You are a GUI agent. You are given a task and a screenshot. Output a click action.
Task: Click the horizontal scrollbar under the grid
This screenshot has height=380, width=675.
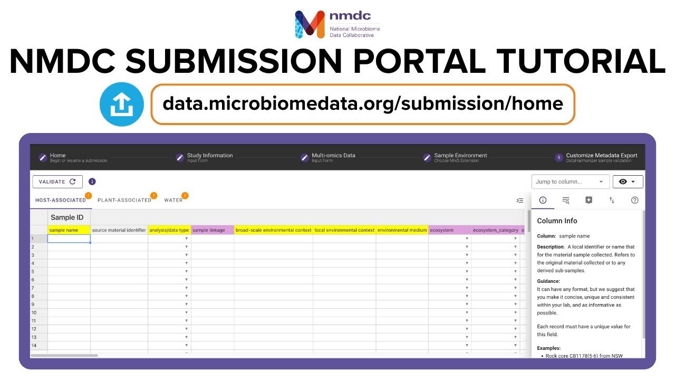click(64, 355)
